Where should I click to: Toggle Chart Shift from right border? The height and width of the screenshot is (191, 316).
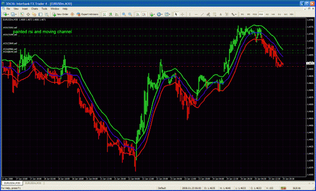point(144,14)
